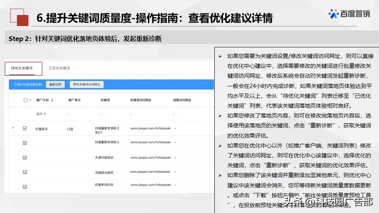Open the 已优化关键词 tab
The image size is (379, 213).
(x=59, y=68)
